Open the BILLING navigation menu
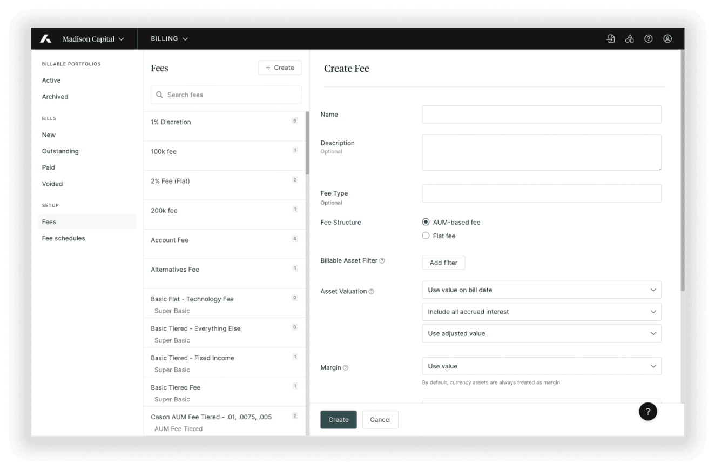The image size is (715, 470). pyautogui.click(x=169, y=39)
